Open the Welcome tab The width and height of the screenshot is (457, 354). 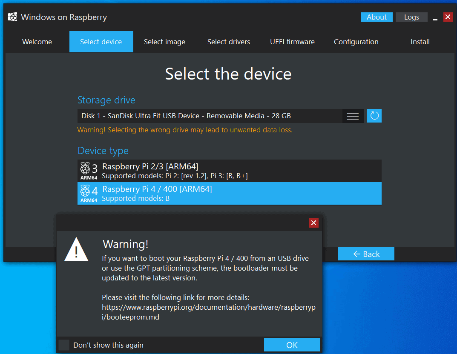37,42
